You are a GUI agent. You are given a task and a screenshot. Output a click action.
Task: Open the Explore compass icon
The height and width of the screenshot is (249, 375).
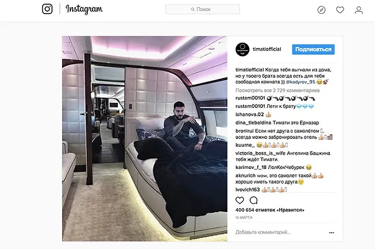click(x=322, y=10)
